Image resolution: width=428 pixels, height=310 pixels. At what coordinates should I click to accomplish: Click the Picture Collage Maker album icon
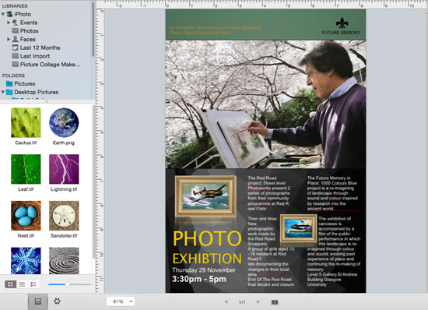coord(16,65)
